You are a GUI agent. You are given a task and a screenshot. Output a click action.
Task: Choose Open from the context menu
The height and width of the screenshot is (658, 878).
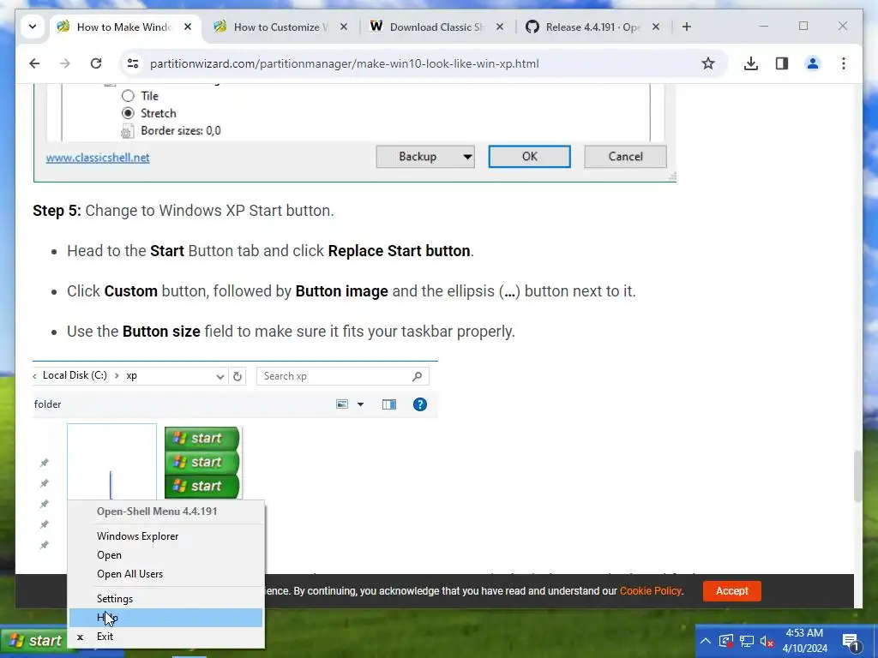click(x=165, y=555)
